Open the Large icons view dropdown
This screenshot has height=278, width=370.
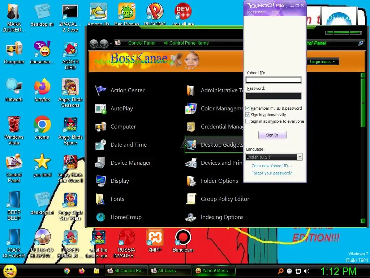tap(323, 62)
